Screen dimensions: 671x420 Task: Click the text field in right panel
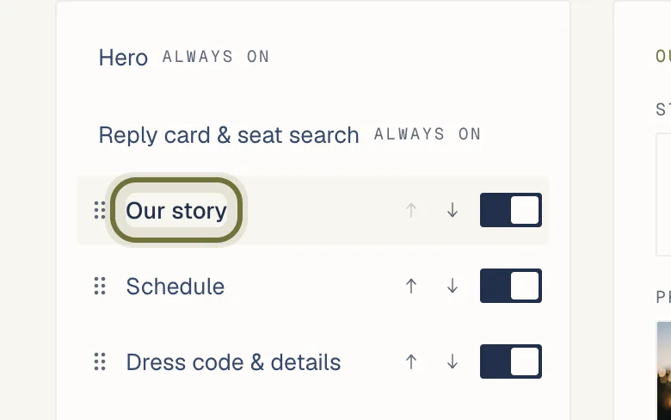click(664, 195)
